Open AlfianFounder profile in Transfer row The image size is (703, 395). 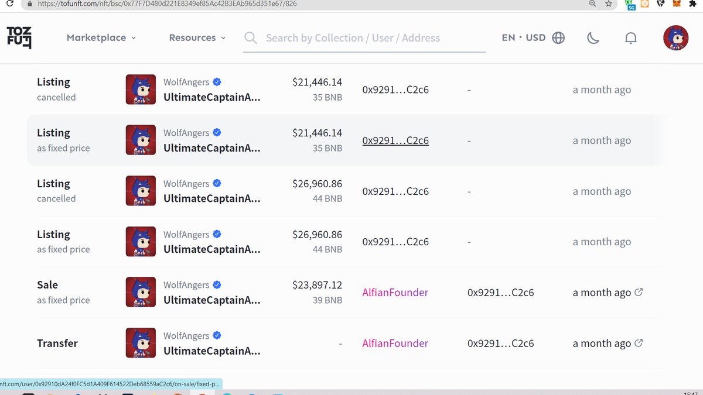pos(395,344)
